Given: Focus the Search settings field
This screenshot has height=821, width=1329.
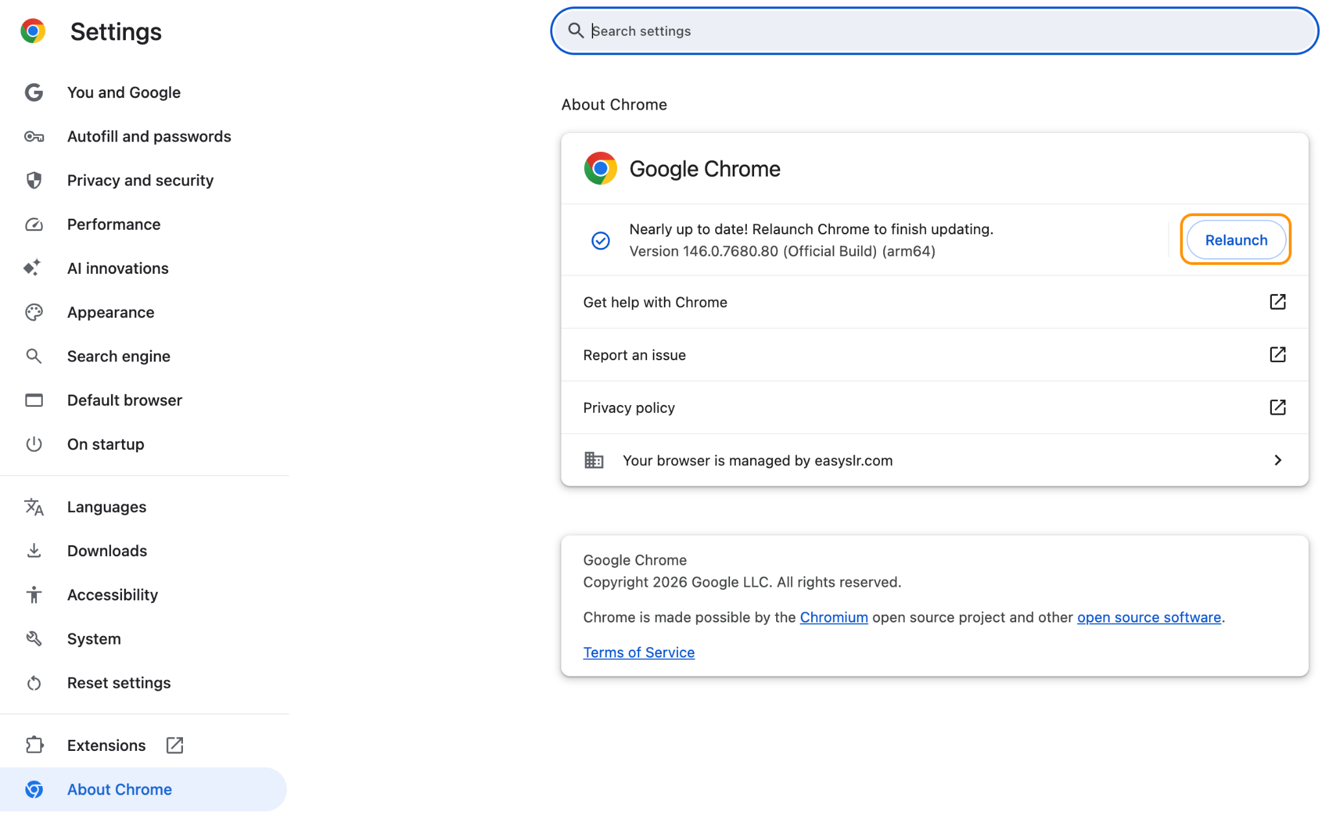Looking at the screenshot, I should click(x=934, y=31).
